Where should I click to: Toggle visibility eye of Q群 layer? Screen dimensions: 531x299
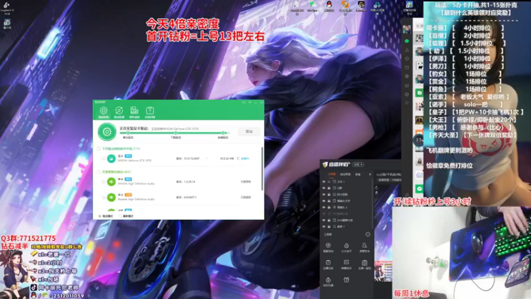click(324, 188)
